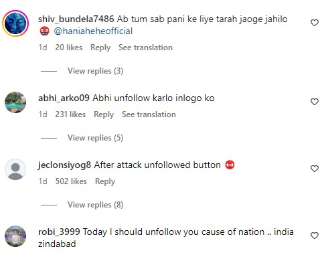324x257 pixels.
Task: Open the @haniaheheofficial mention
Action: click(x=93, y=31)
